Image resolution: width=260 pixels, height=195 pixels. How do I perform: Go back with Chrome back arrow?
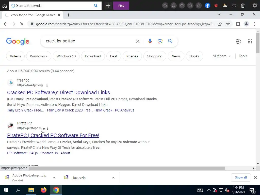click(x=6, y=24)
